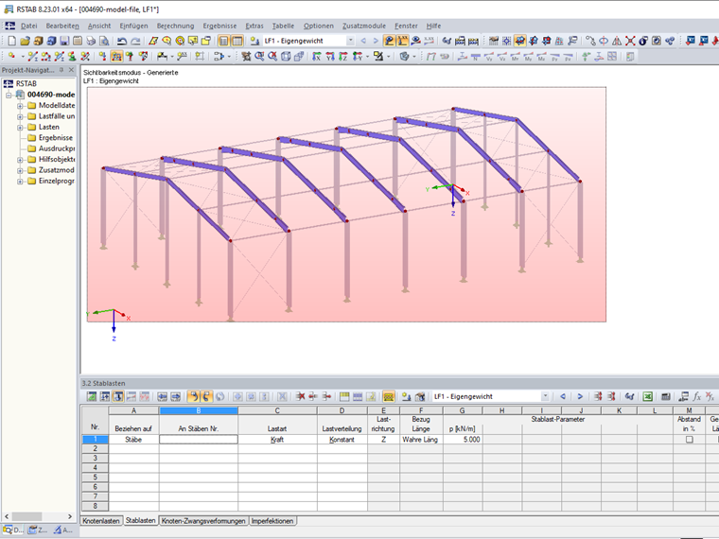719x539 pixels.
Task: Go to the previous load case in the top toolbar
Action: click(x=363, y=41)
